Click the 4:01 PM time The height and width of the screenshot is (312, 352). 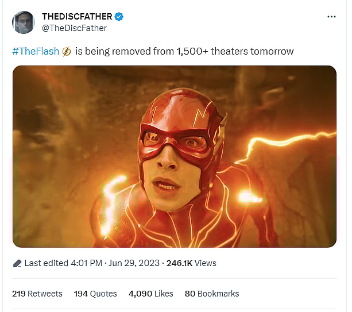(86, 263)
